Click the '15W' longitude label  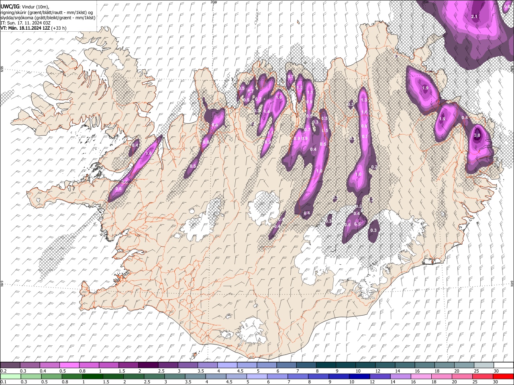[x=425, y=2]
